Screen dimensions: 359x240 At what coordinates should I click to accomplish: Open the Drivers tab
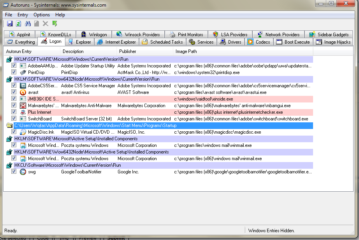coord(231,42)
